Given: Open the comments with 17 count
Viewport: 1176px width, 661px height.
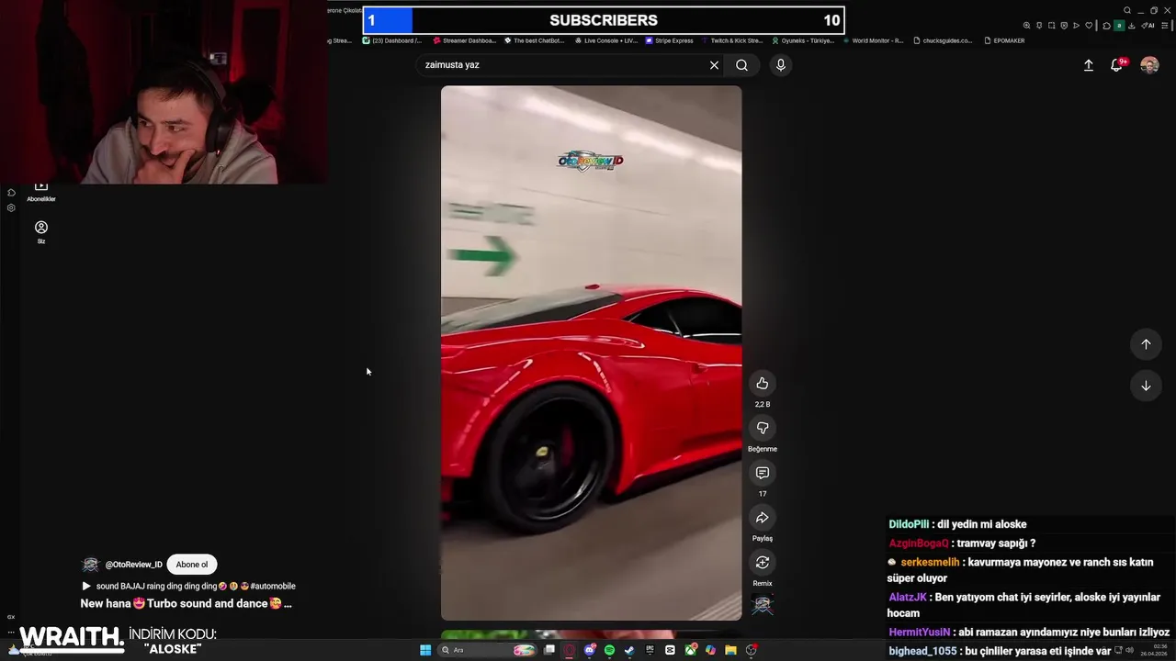Looking at the screenshot, I should [762, 473].
